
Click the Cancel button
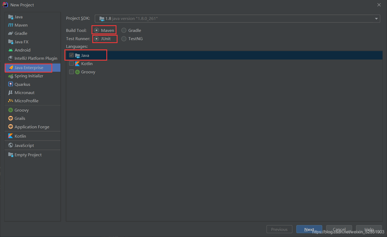(339, 229)
